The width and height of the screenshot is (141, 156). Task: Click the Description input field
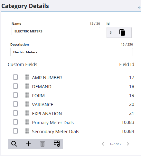(x=71, y=52)
